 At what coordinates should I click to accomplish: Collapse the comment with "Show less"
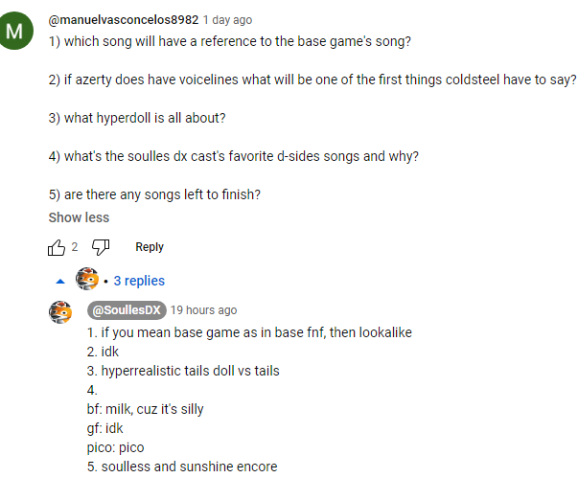79,217
